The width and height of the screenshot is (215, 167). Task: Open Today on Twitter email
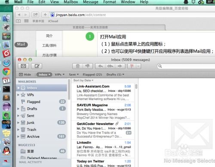click(103, 163)
